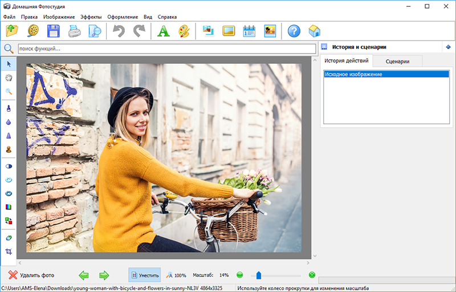Image resolution: width=456 pixels, height=292 pixels.
Task: Click the house home icon
Action: (x=315, y=31)
